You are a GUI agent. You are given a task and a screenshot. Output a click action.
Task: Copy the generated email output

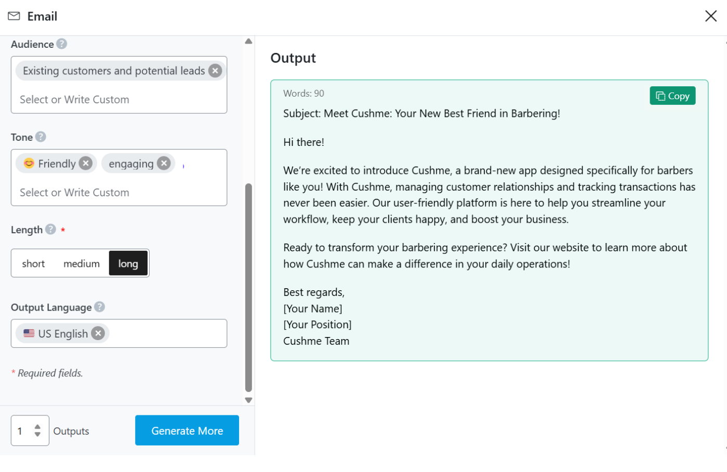(x=672, y=96)
